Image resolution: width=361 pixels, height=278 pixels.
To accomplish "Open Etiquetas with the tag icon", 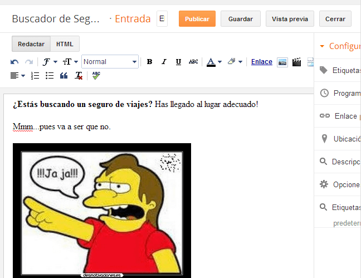I will point(338,70).
